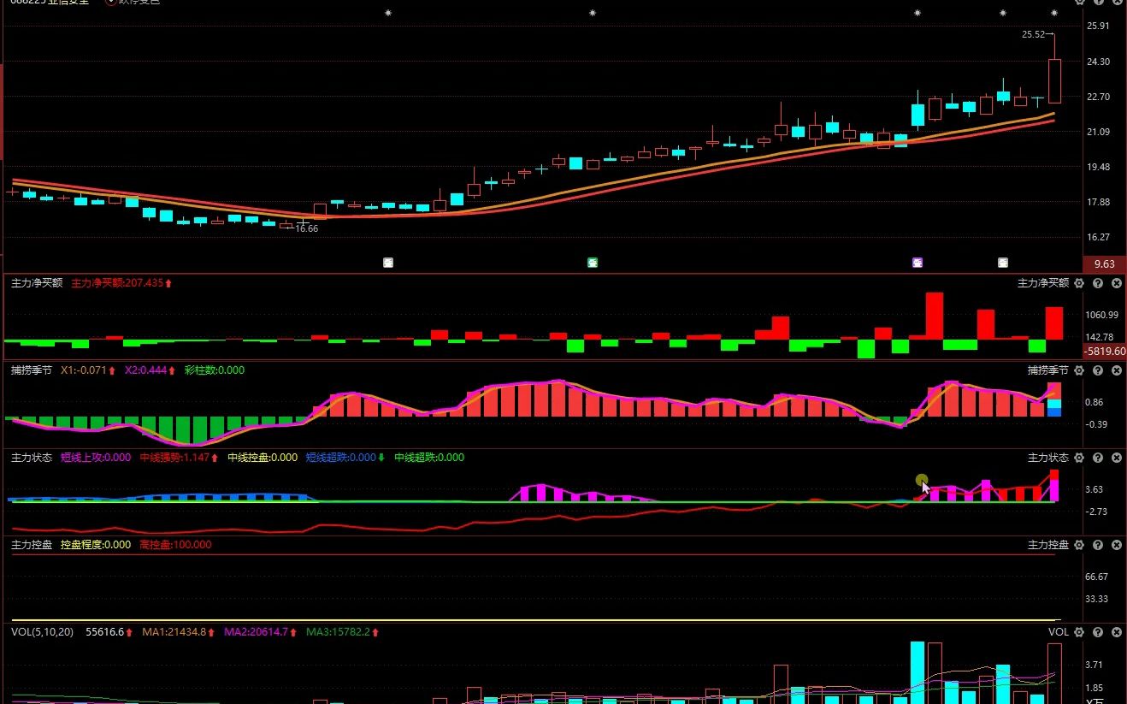Open settings gear for 主力状态 indicator
This screenshot has width=1127, height=704.
[1079, 458]
